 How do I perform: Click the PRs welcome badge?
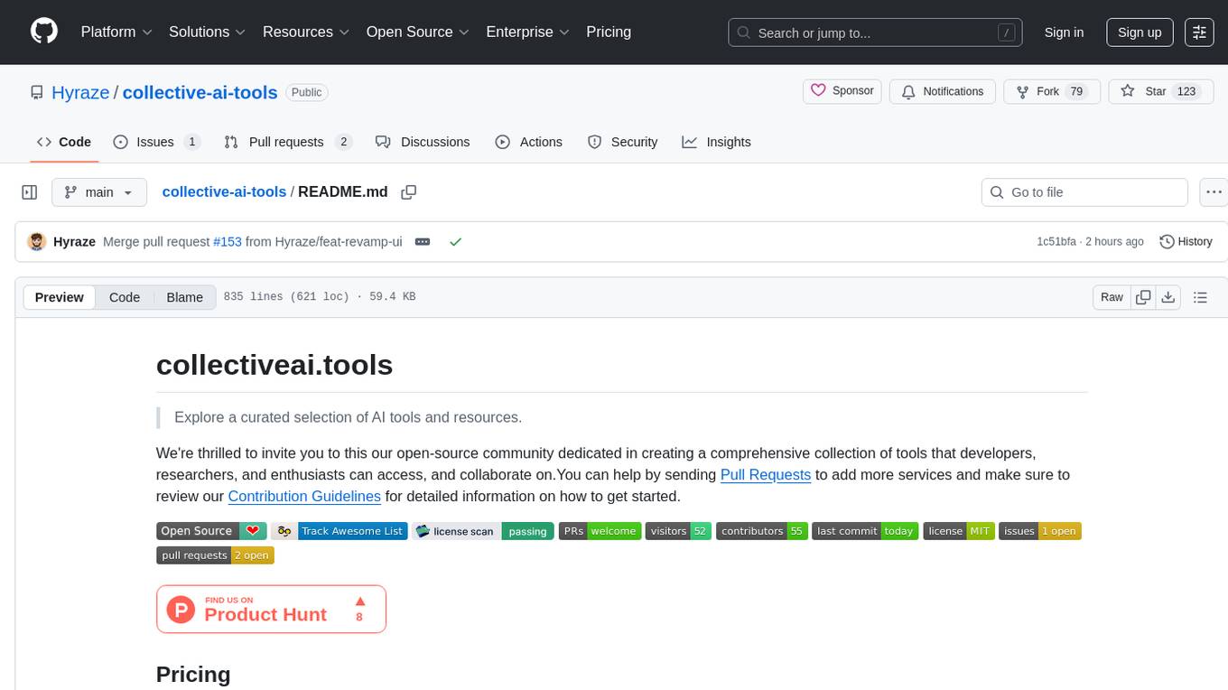pyautogui.click(x=600, y=531)
